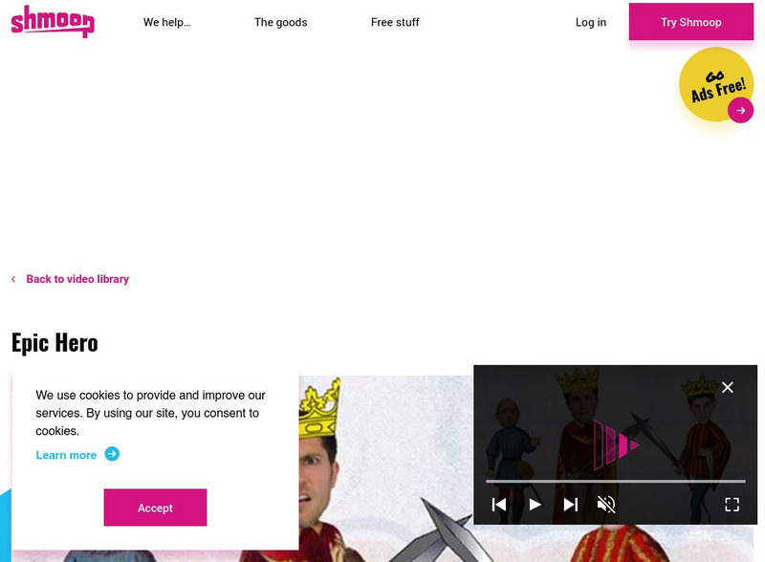Enter fullscreen on mini video player
The height and width of the screenshot is (562, 765).
732,505
